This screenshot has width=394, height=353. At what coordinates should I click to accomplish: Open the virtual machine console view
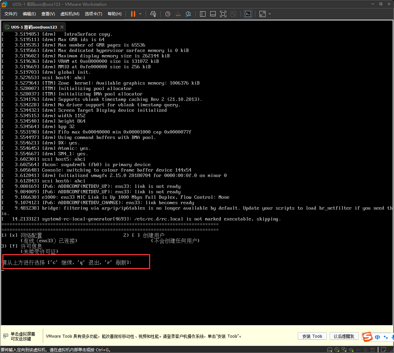click(x=248, y=14)
